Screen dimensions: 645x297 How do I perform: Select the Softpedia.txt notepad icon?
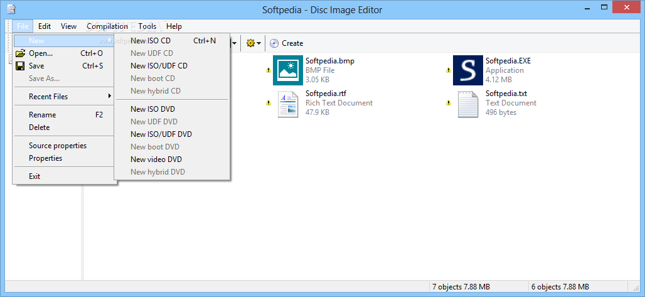coord(468,104)
